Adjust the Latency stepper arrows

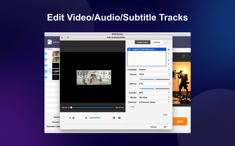[x=170, y=84]
